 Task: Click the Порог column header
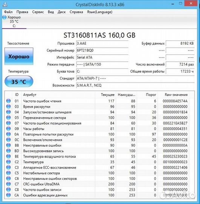point(147,94)
